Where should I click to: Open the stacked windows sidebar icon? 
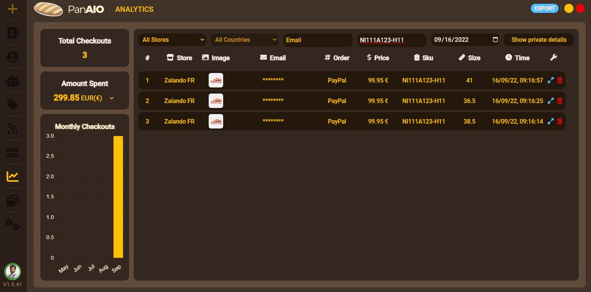(13, 201)
